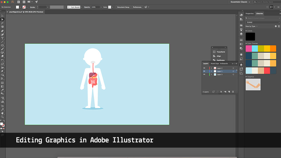The width and height of the screenshot is (281, 158).
Task: Select the Magic Wand tool
Action: coord(2,23)
